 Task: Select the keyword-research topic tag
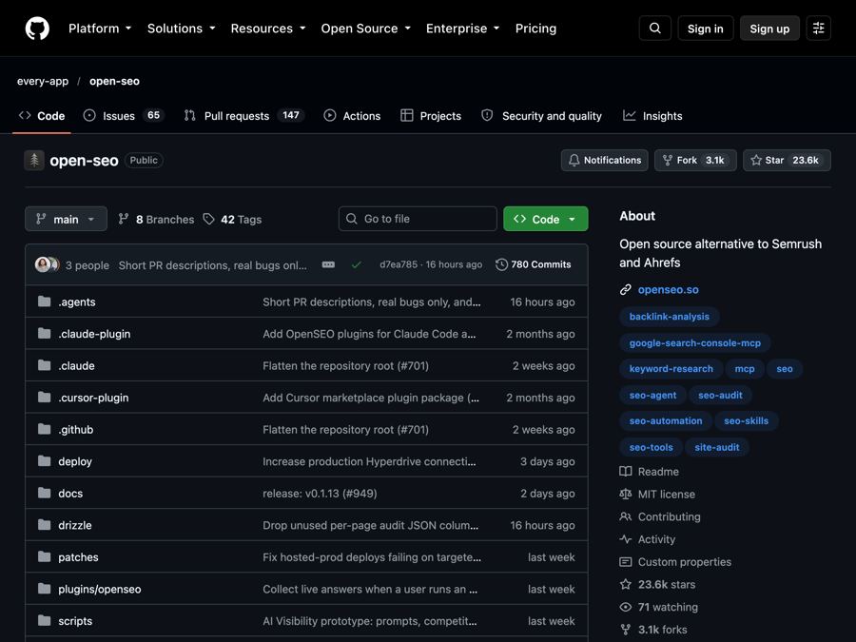[x=671, y=369]
